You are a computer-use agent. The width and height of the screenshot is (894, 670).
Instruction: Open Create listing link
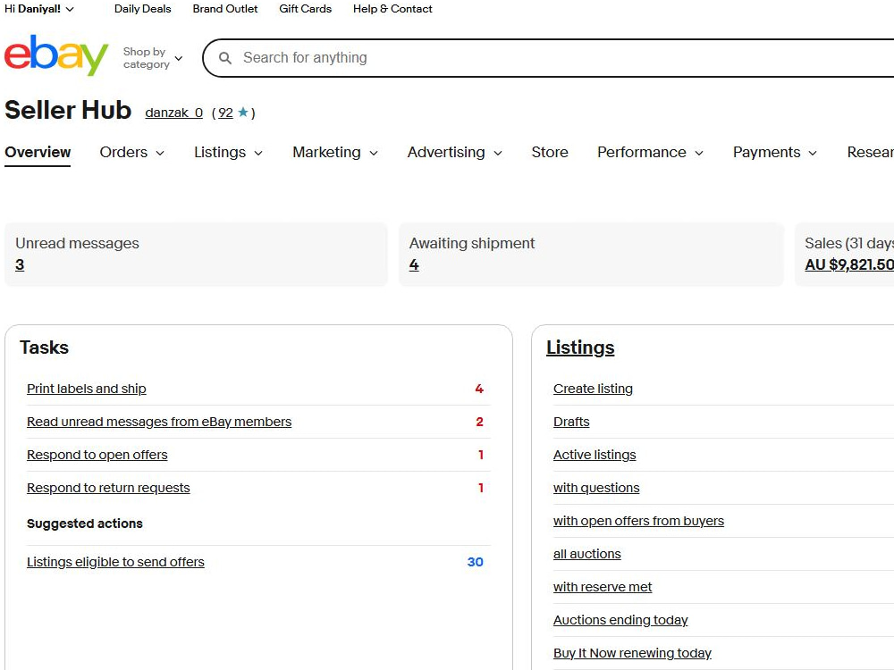[593, 389]
